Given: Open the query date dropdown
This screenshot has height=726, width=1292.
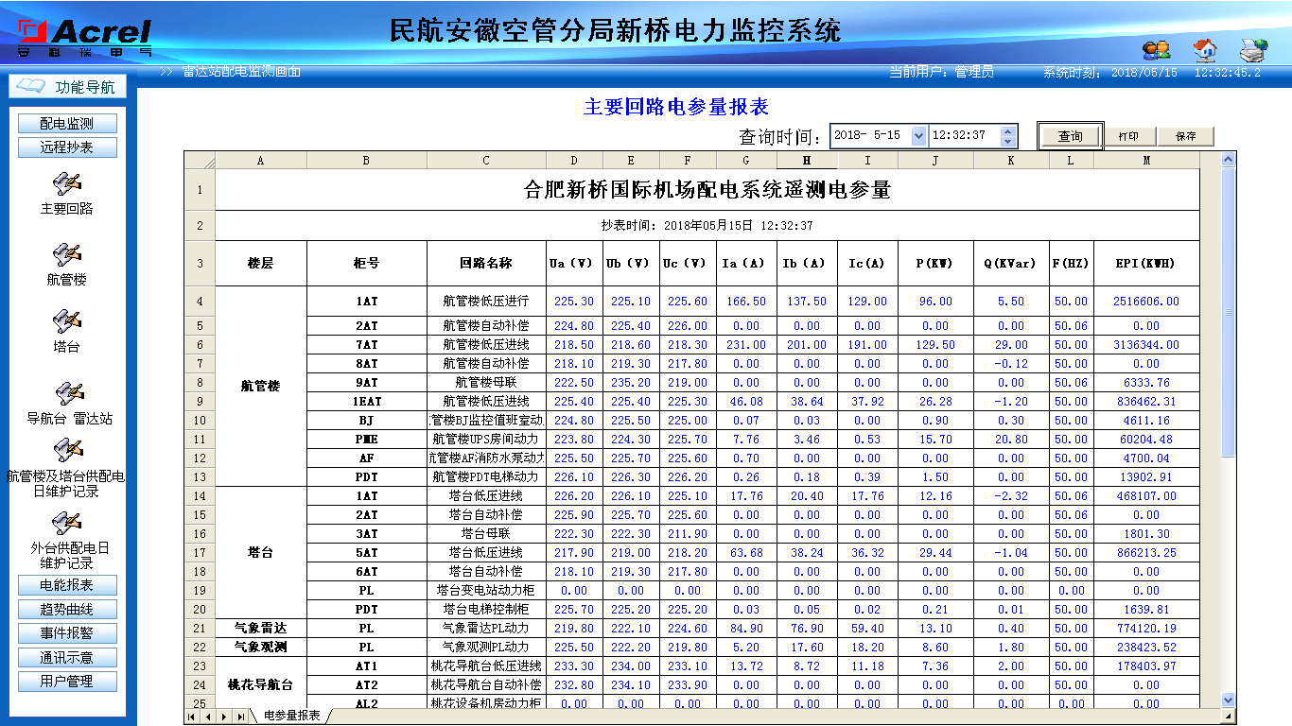Looking at the screenshot, I should (x=917, y=136).
